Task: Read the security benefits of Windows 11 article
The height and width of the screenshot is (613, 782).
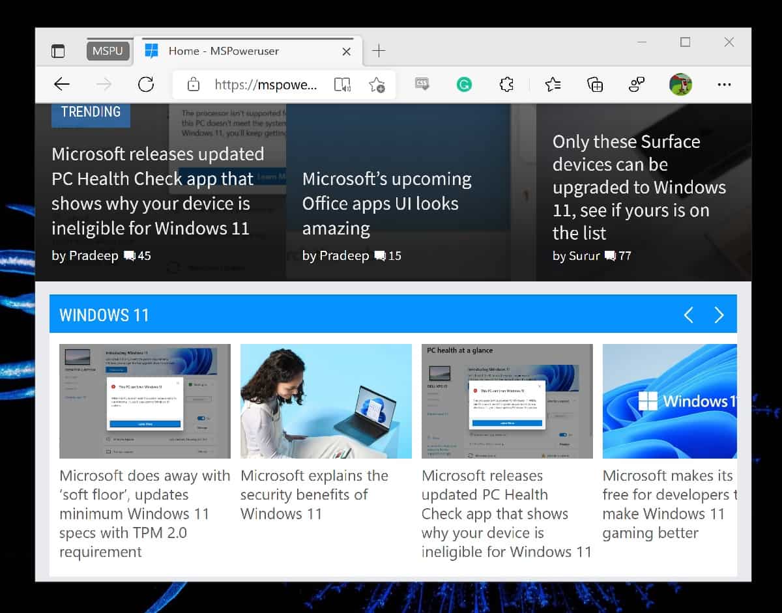Action: [x=314, y=494]
